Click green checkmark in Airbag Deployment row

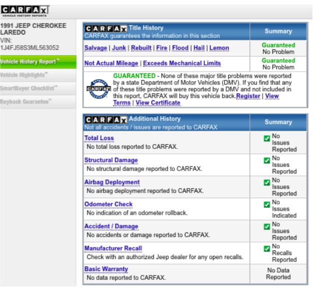coord(267,182)
